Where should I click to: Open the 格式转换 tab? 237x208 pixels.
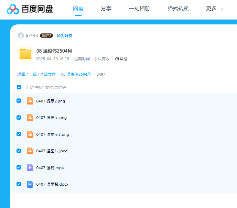178,9
